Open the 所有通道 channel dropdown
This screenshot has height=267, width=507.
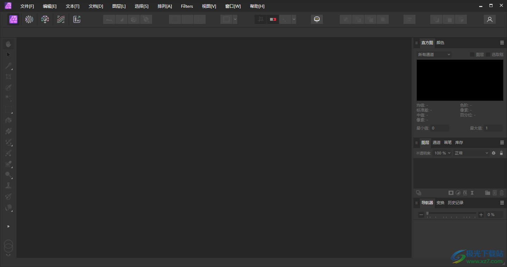pyautogui.click(x=434, y=55)
